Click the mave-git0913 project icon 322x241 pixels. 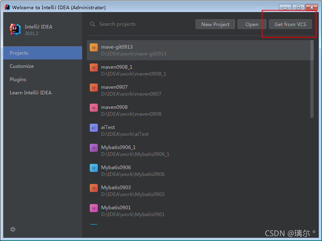(94, 47)
